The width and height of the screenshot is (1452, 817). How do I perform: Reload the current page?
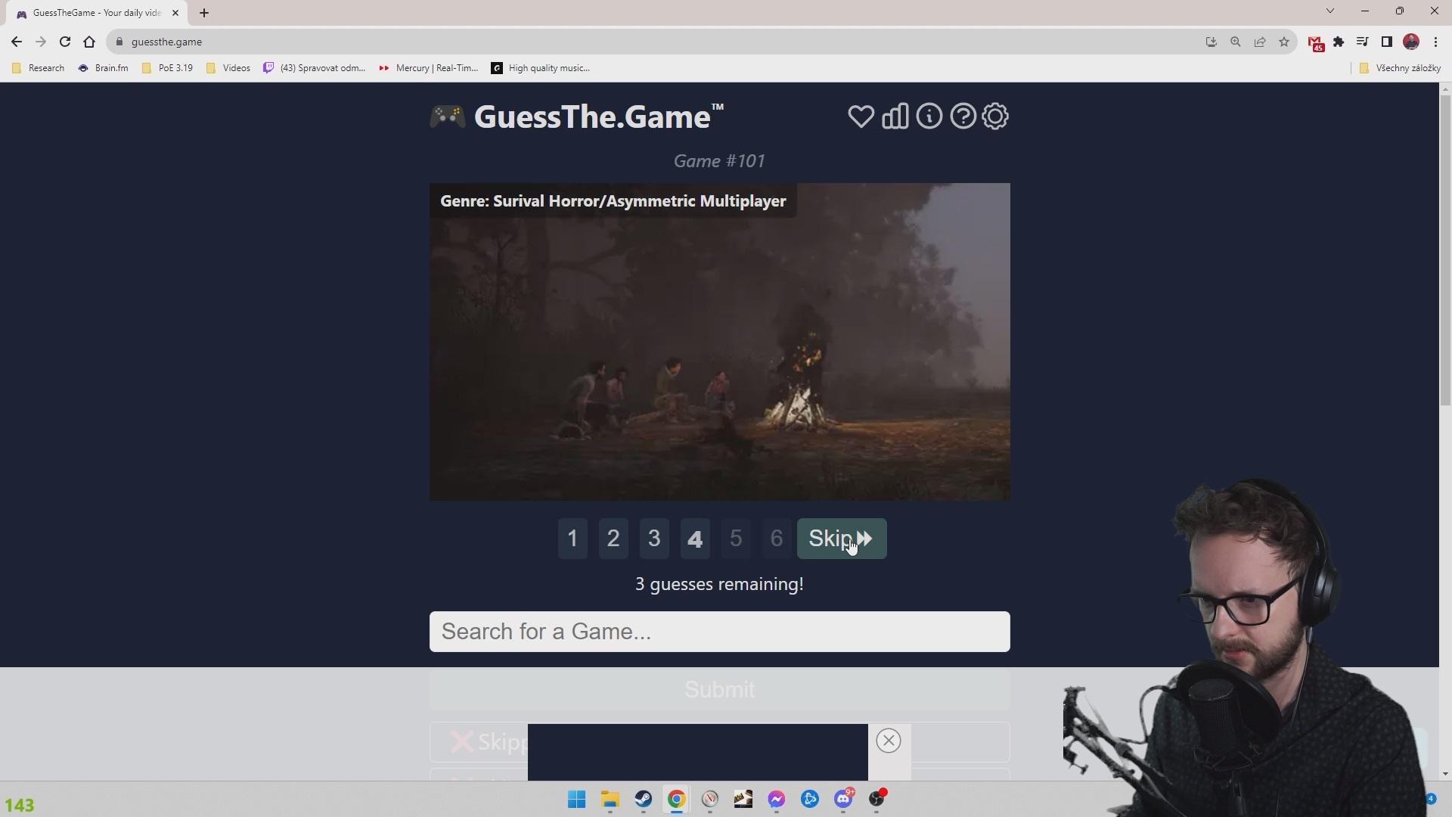[65, 42]
